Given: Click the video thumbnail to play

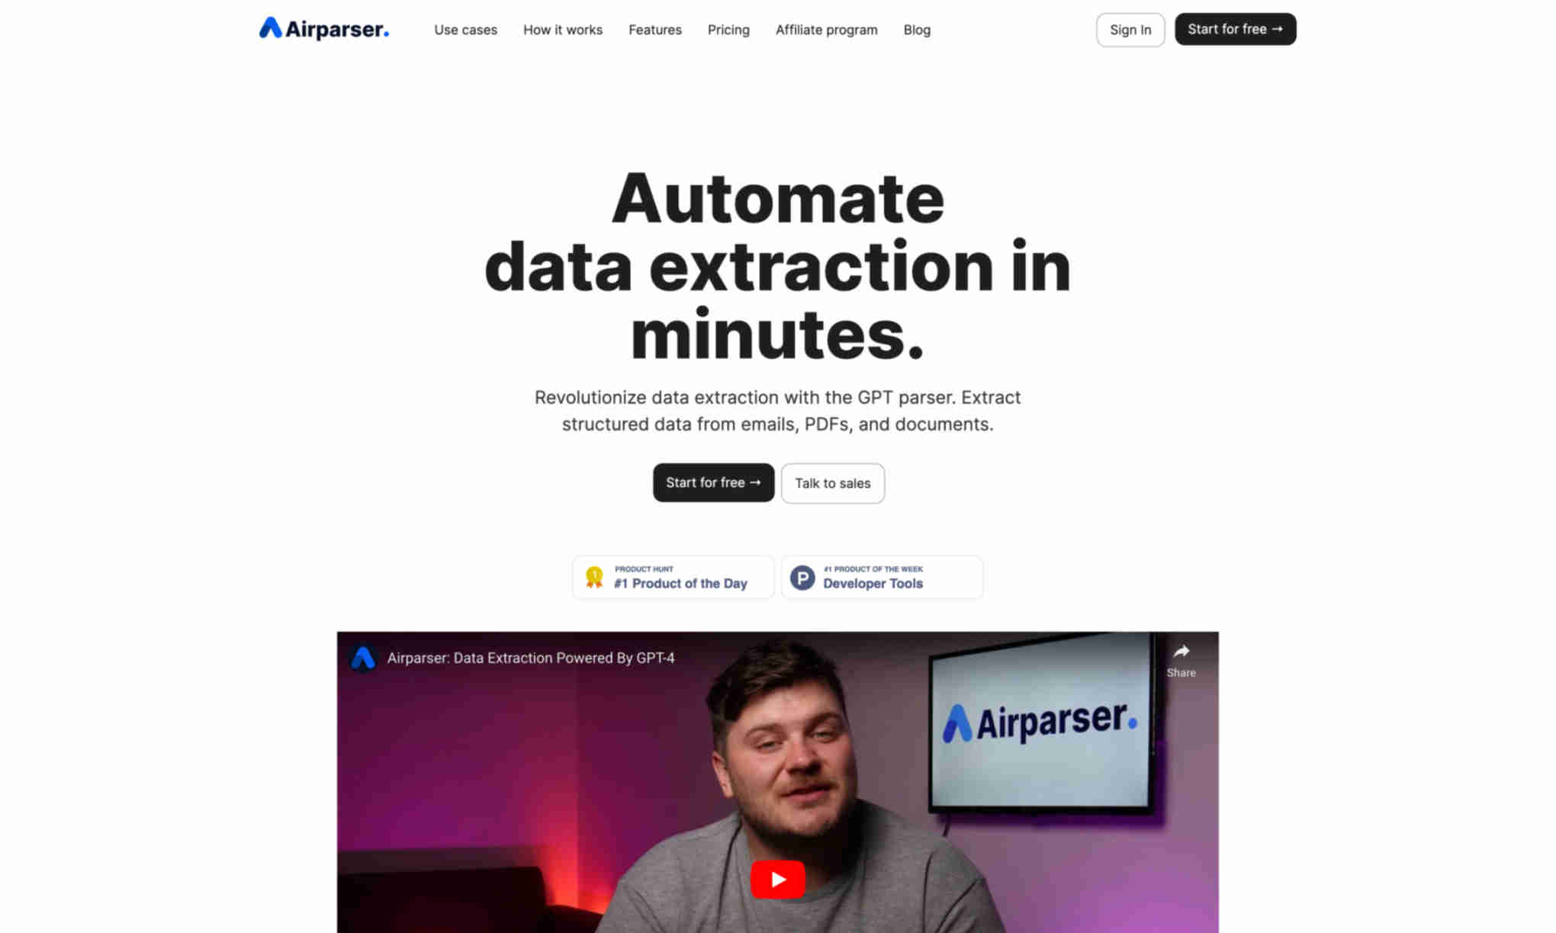Looking at the screenshot, I should [778, 880].
